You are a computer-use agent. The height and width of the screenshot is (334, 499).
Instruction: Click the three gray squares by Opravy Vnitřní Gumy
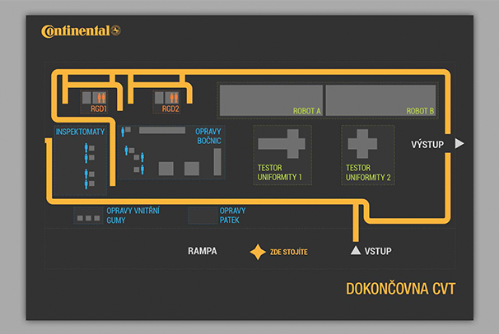[88, 217]
